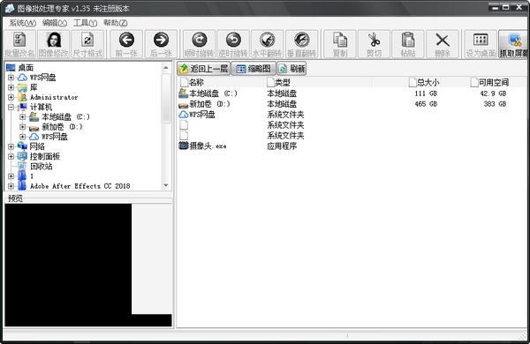Set image as desktop wallpaper (设为桌面)
The image size is (530, 344).
[481, 44]
